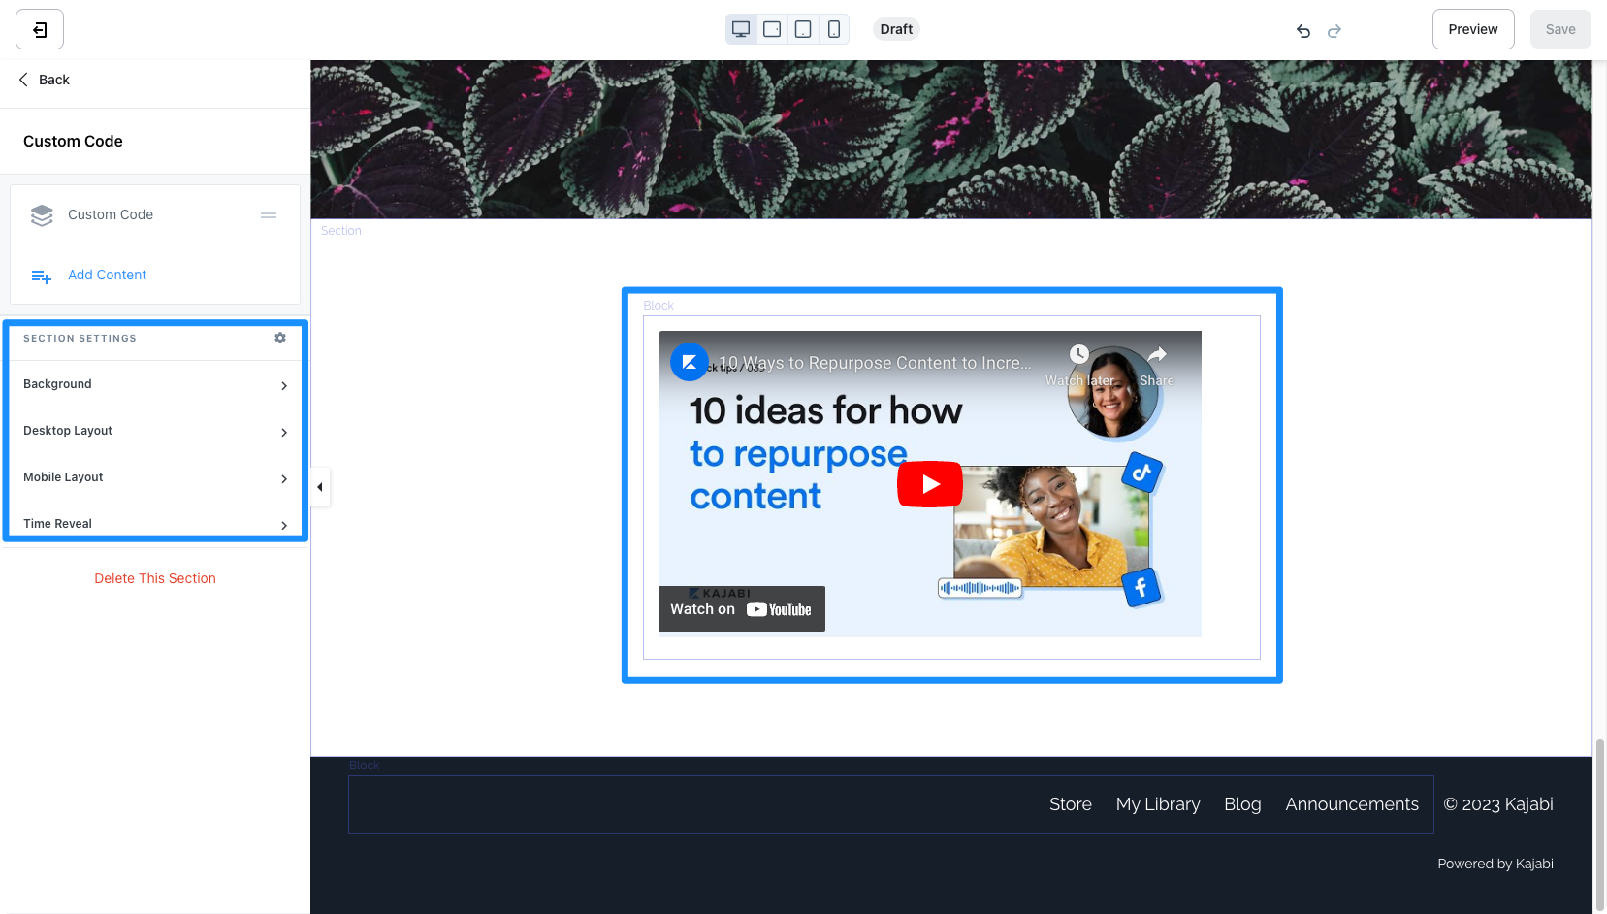Click the video title text
This screenshot has height=914, width=1607.
click(x=875, y=363)
